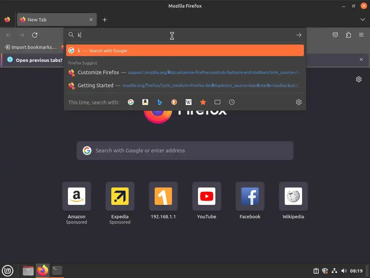The width and height of the screenshot is (370, 278).
Task: Search bookmarks using the star icon
Action: pyautogui.click(x=203, y=102)
